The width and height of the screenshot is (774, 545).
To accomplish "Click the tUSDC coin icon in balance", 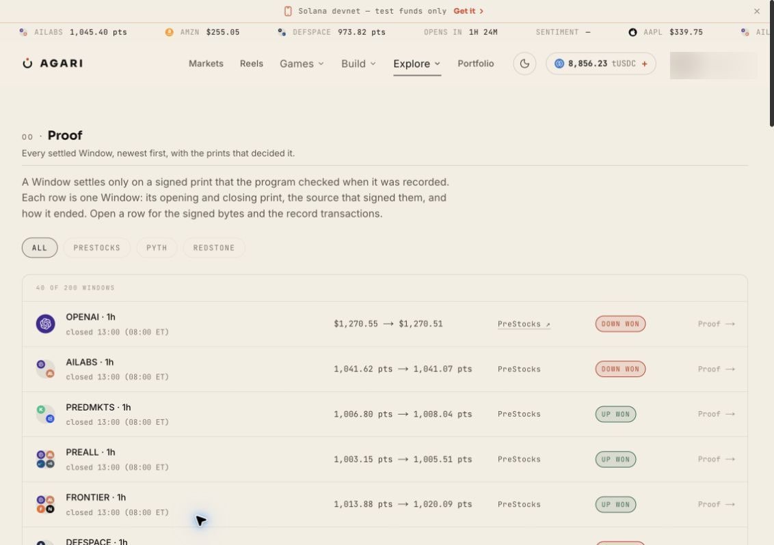I will point(559,64).
